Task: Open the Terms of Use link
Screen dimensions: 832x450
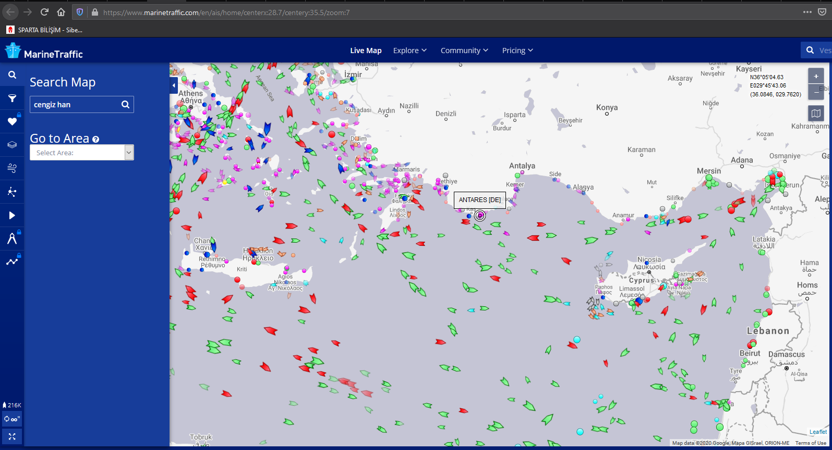Action: pyautogui.click(x=811, y=443)
